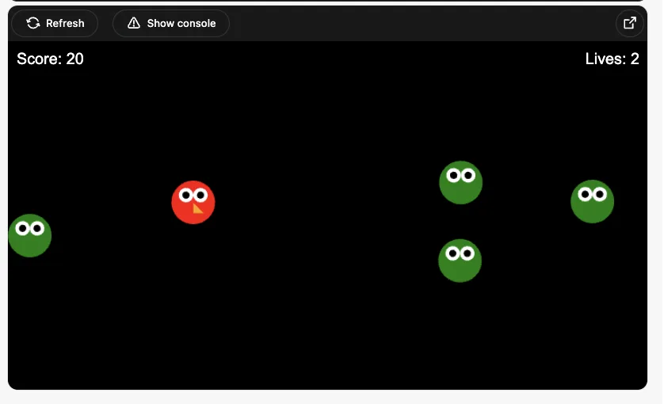Click right eye of left-edge green enemy
Viewport: 664px width, 404px height.
tap(36, 229)
